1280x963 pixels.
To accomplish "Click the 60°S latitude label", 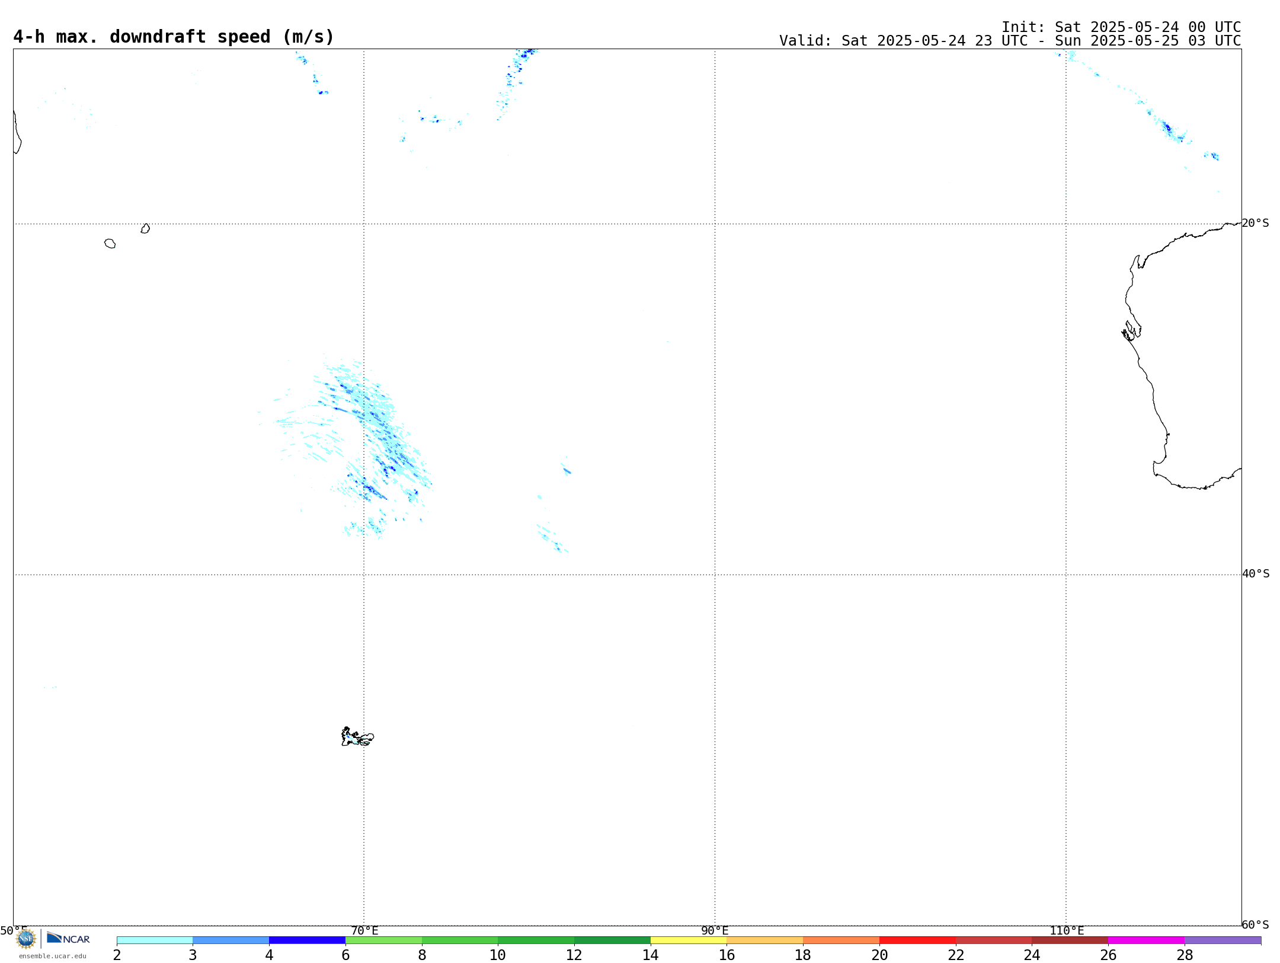I will coord(1255,925).
